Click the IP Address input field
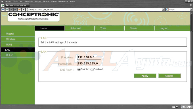This screenshot has width=193, height=109. (89, 57)
